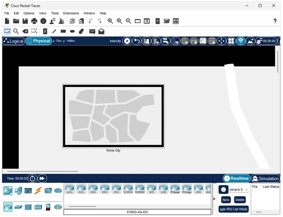Open the Window menu
Viewport: 283px width, 217px height.
click(x=89, y=13)
